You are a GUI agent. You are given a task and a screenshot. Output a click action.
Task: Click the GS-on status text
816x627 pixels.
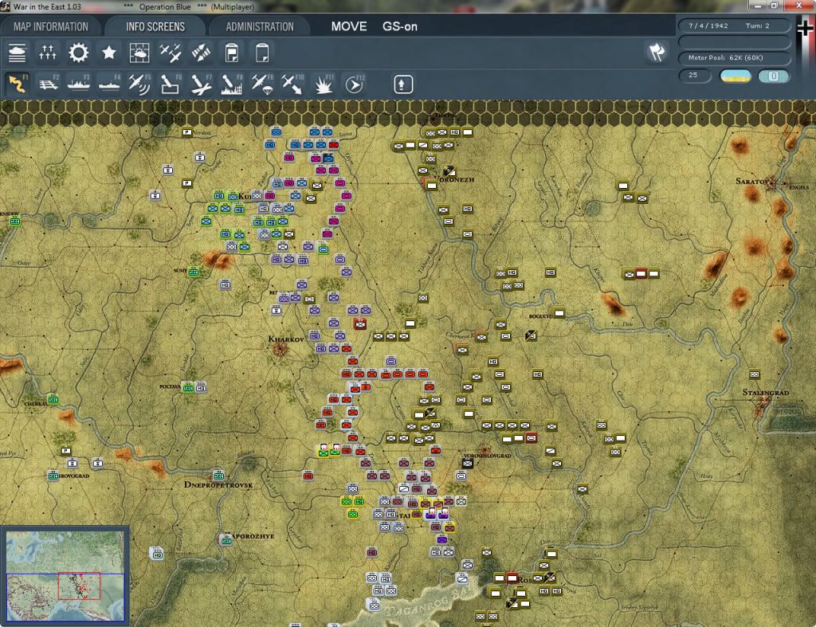[400, 26]
